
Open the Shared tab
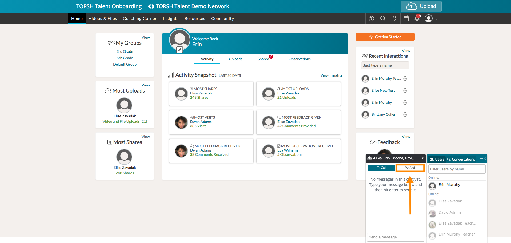tap(263, 59)
